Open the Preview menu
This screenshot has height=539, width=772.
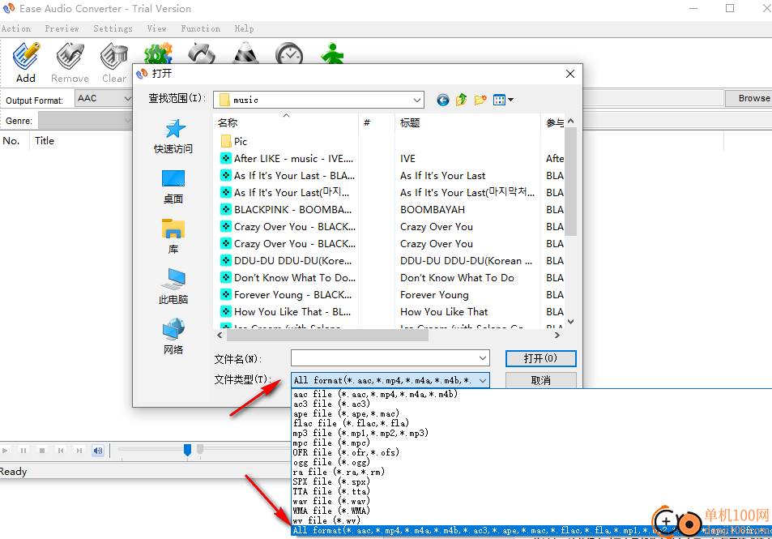(x=62, y=28)
